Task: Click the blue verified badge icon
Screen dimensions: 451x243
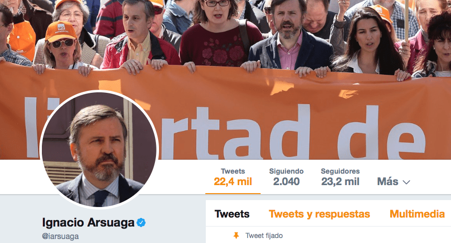Action: pos(141,223)
